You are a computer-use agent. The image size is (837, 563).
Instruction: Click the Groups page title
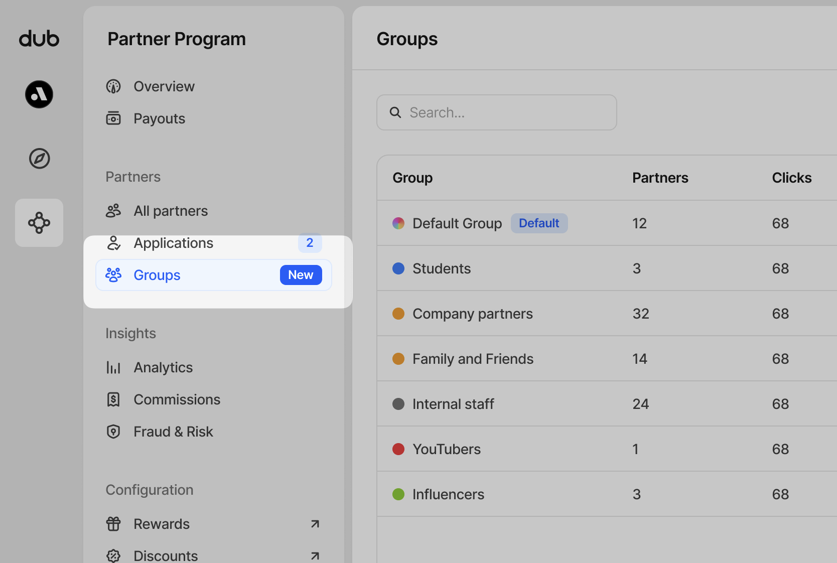pyautogui.click(x=407, y=39)
